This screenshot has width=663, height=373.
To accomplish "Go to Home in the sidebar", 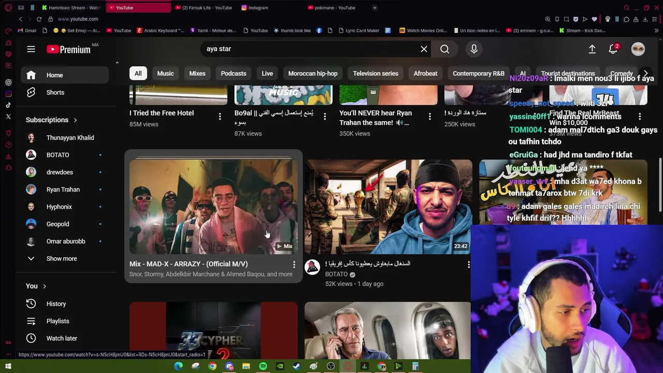I will pyautogui.click(x=65, y=75).
